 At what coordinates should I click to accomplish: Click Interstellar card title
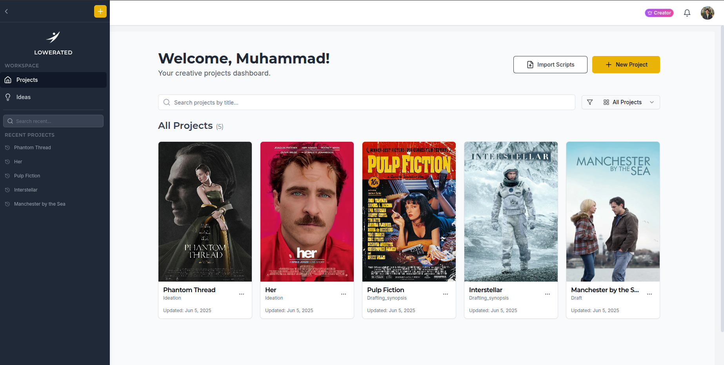coord(486,290)
